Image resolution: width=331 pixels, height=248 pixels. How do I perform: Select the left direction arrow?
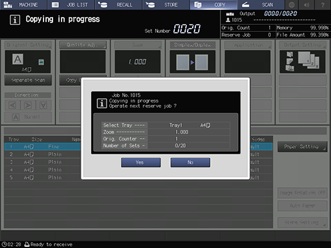[12, 105]
